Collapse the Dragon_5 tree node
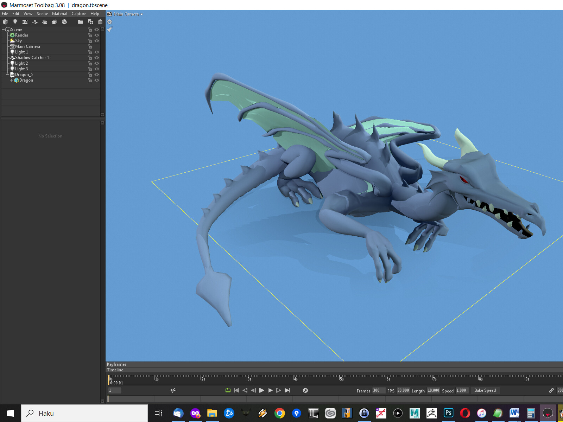The width and height of the screenshot is (563, 422). (x=7, y=75)
